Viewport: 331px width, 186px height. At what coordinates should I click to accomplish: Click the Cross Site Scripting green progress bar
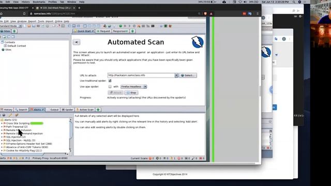pyautogui.click(x=37, y=123)
